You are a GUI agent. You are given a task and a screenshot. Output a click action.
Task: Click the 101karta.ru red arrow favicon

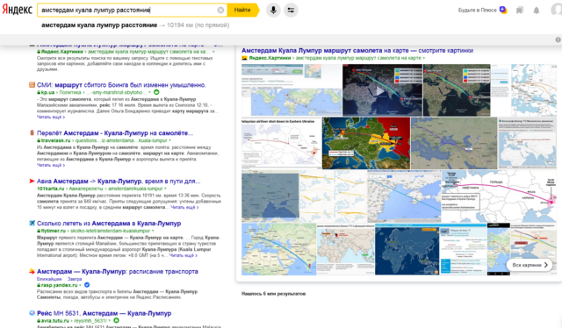tap(32, 181)
